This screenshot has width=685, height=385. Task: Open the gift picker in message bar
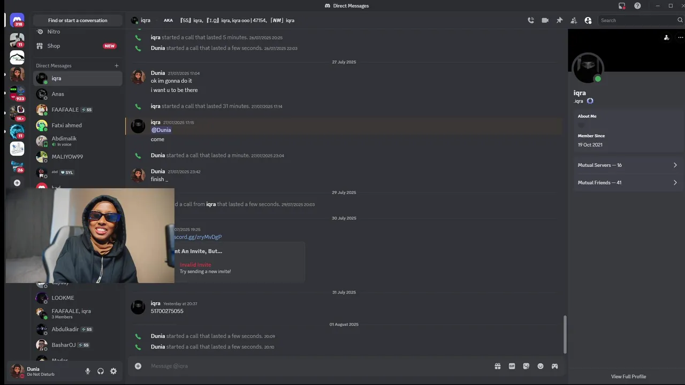[498, 366]
